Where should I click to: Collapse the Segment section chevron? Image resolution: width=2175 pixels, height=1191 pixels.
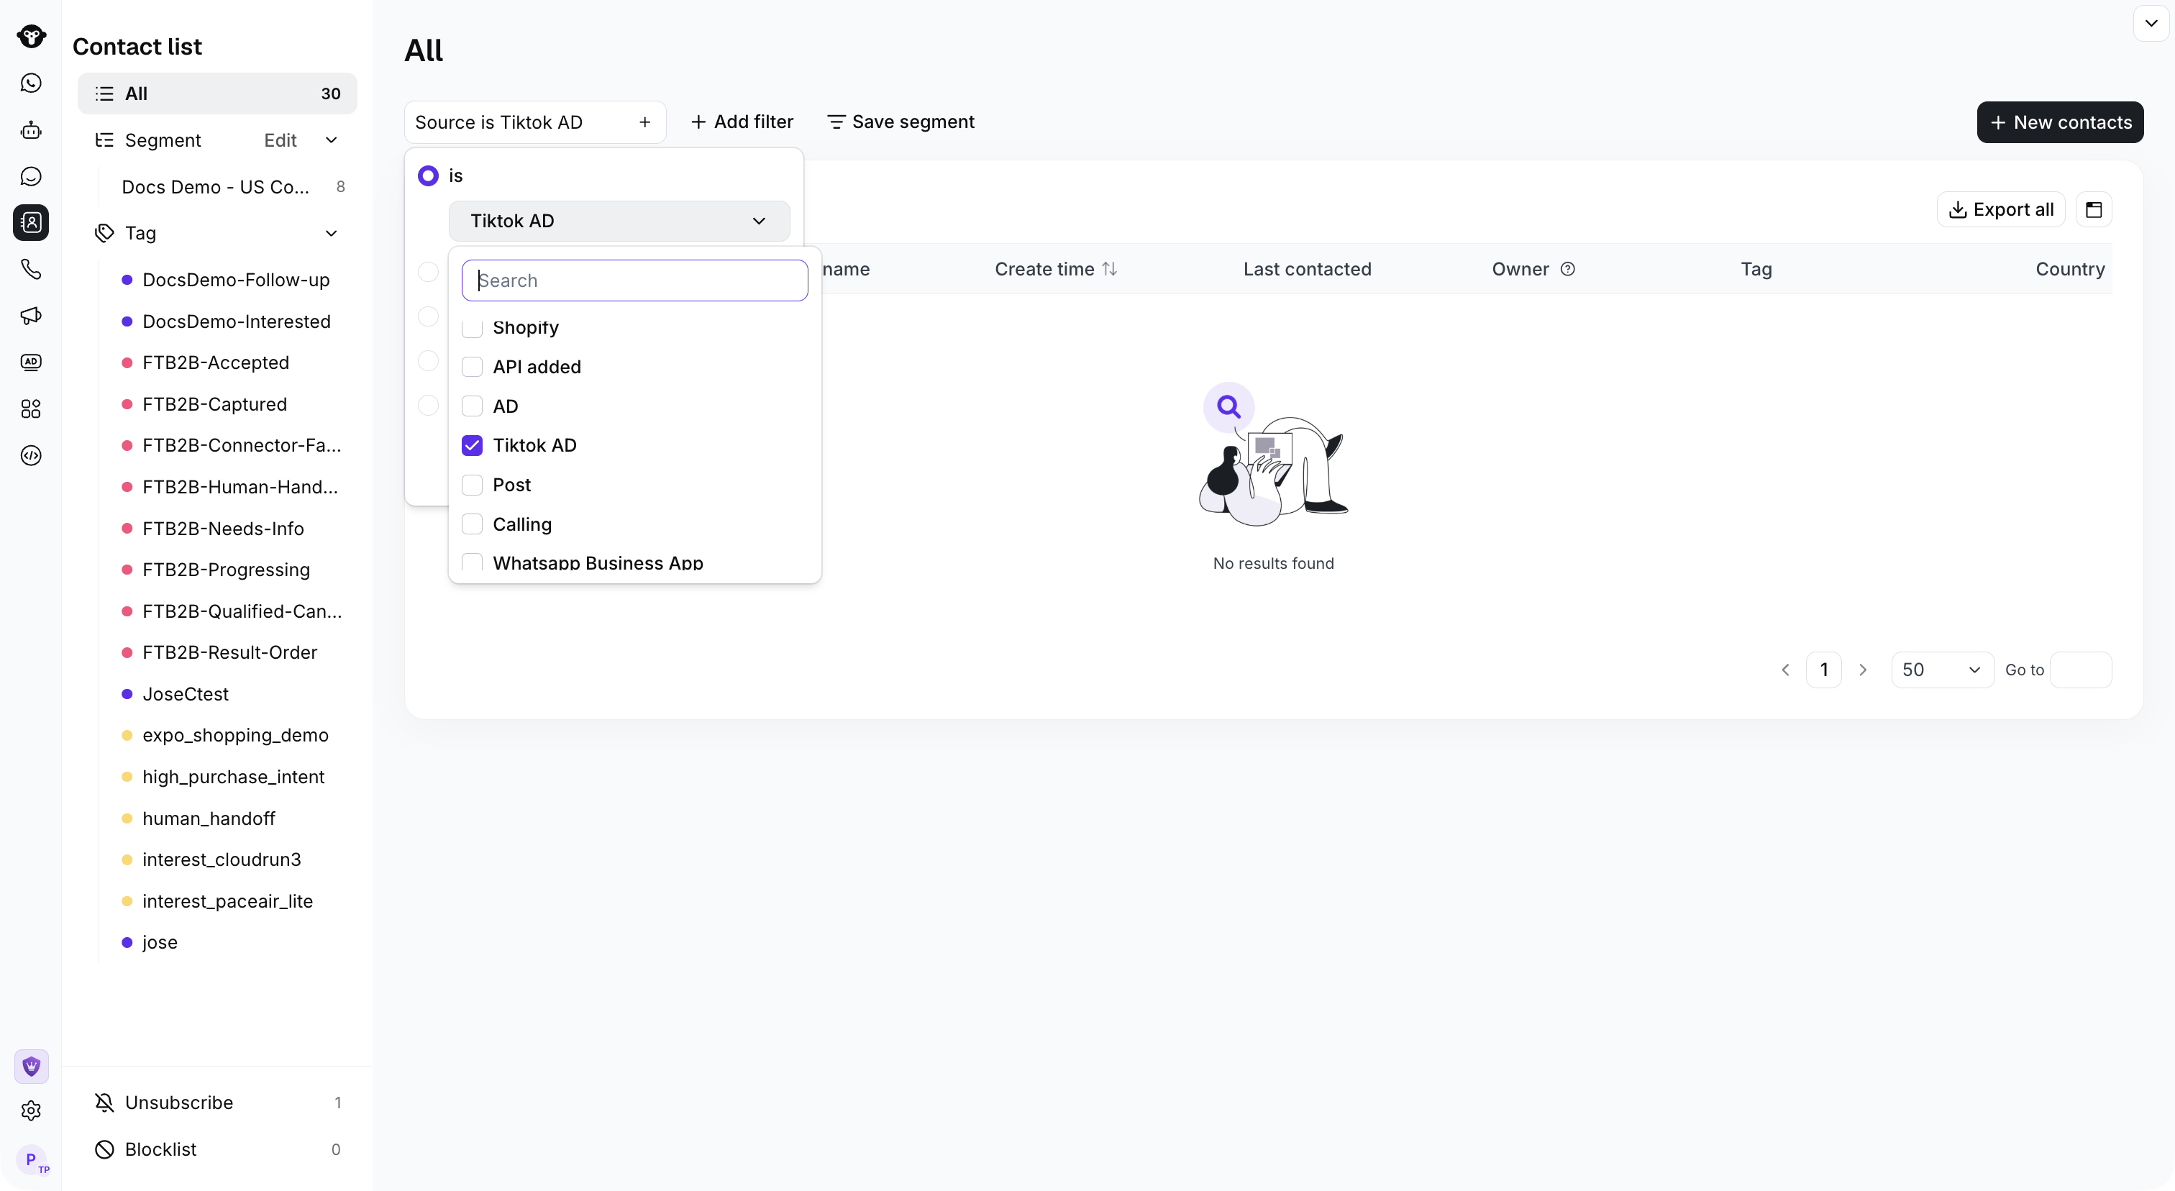[x=331, y=140]
